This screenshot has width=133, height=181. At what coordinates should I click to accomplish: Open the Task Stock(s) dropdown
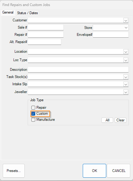[126, 77]
